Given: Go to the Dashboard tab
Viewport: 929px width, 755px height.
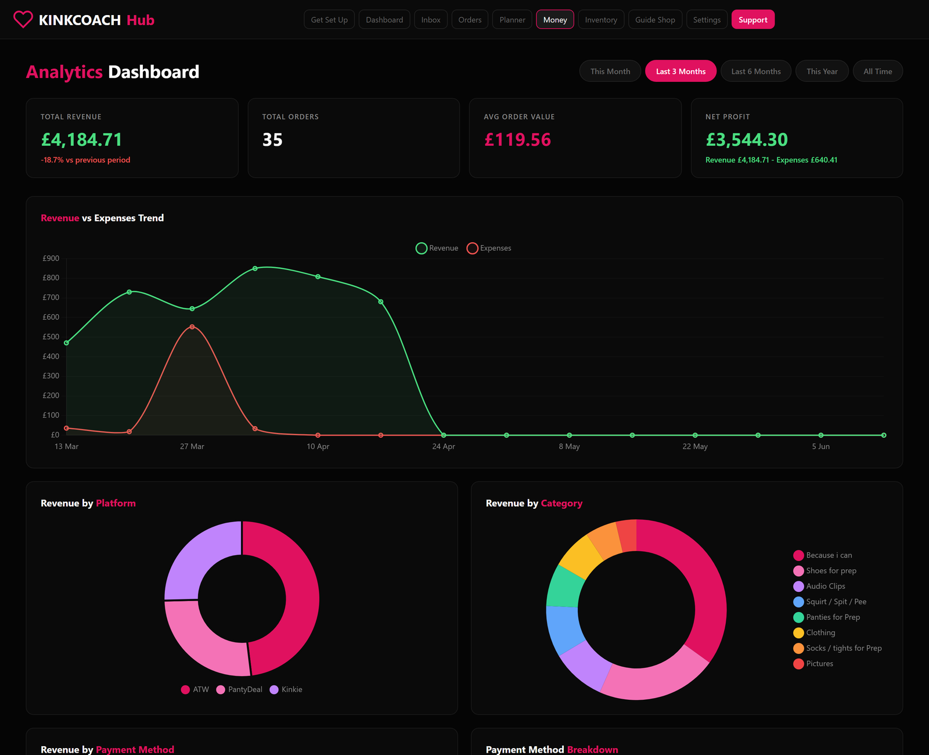Looking at the screenshot, I should pyautogui.click(x=384, y=20).
